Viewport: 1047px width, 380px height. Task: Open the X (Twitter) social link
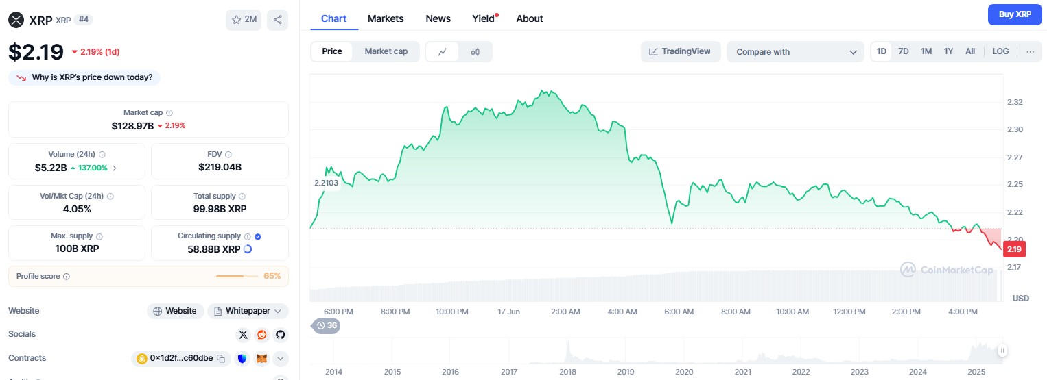point(243,335)
